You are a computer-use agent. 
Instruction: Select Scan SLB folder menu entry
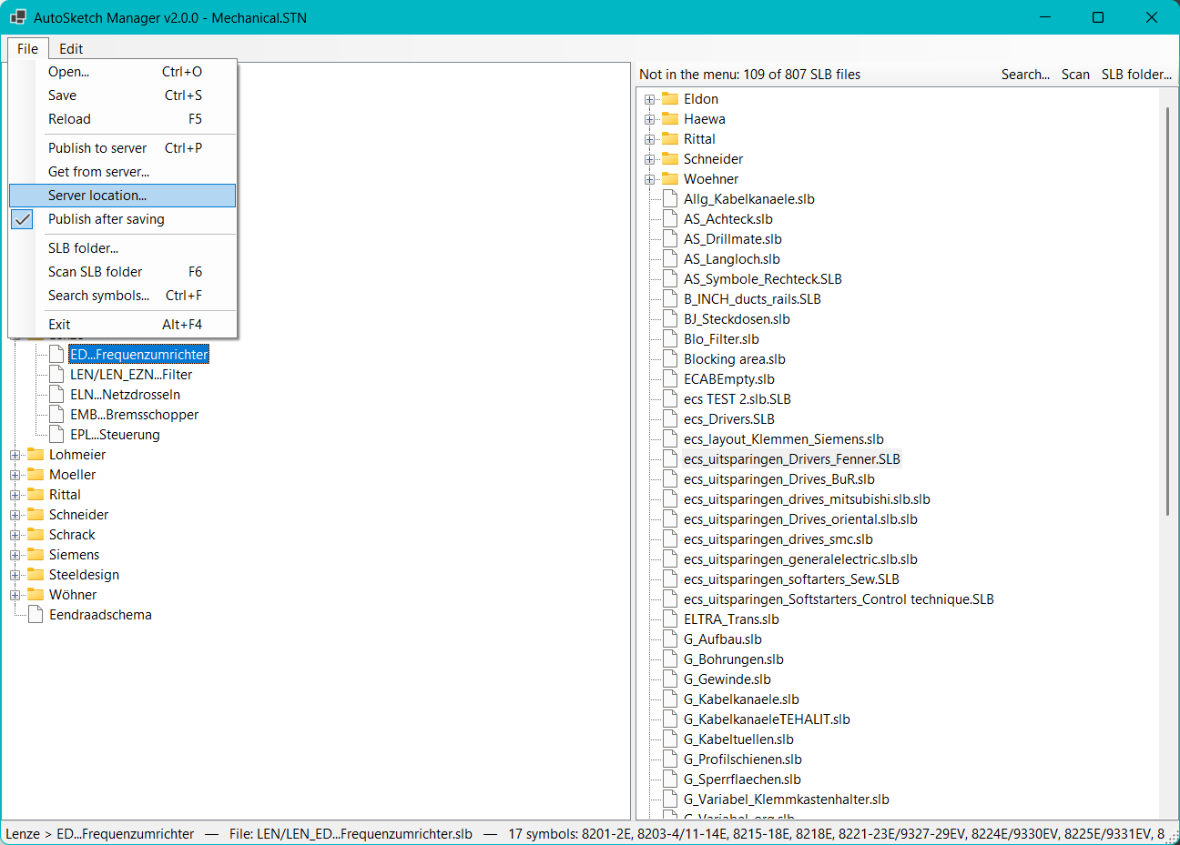[123, 272]
